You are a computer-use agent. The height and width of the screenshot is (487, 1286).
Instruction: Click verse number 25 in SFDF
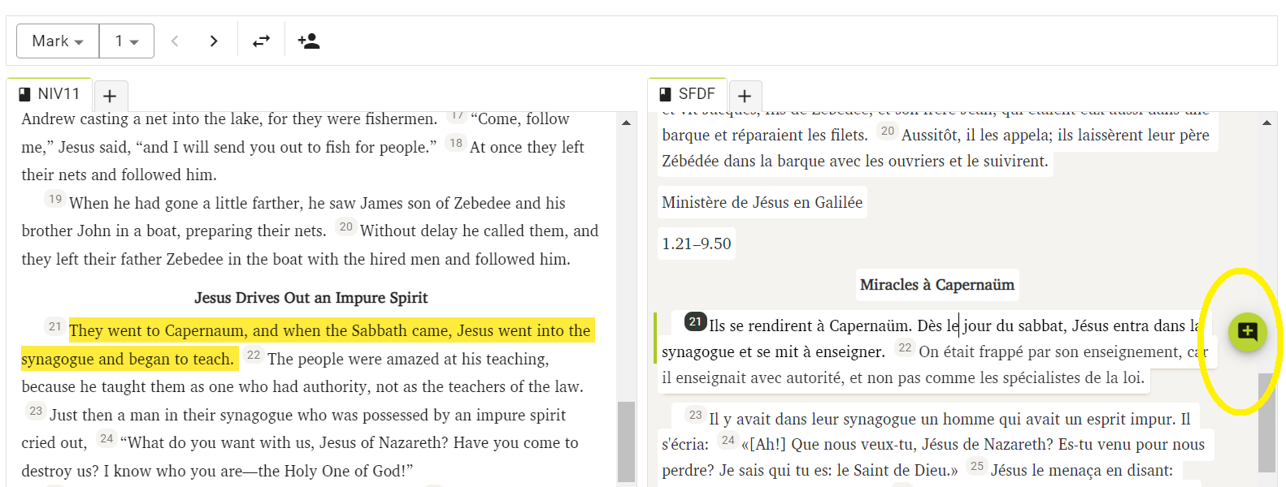click(x=977, y=466)
